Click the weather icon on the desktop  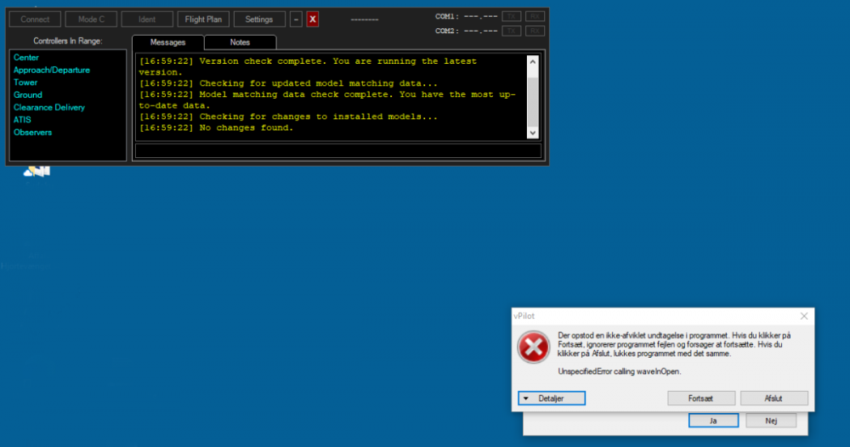click(37, 171)
